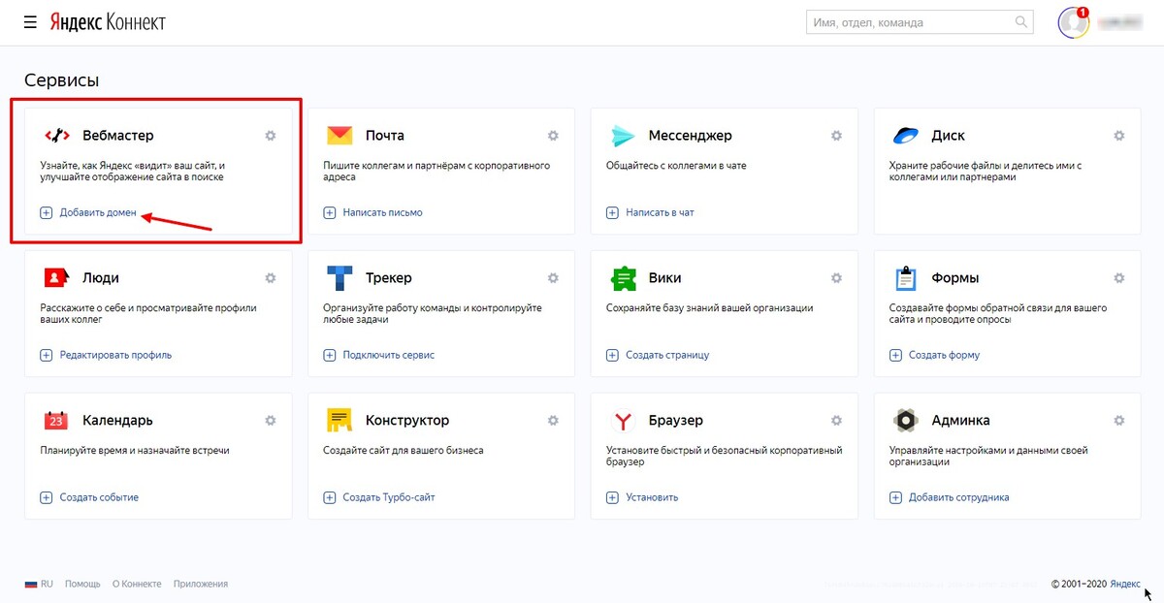
Task: Open the Люди service title
Action: [102, 278]
